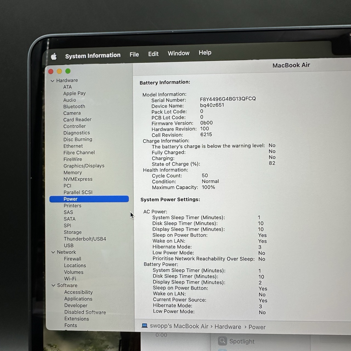Collapse the Hardware section chevron

[x=52, y=81]
